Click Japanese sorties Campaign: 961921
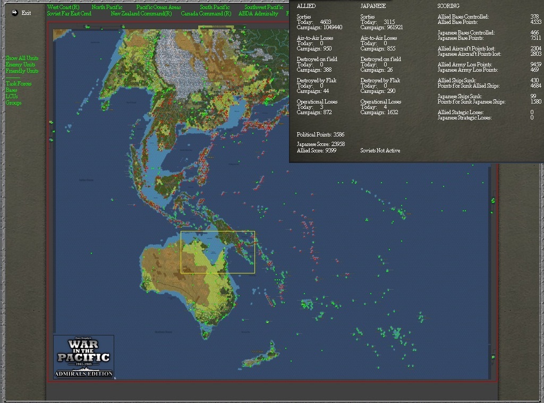Image resolution: width=544 pixels, height=403 pixels. click(x=381, y=28)
